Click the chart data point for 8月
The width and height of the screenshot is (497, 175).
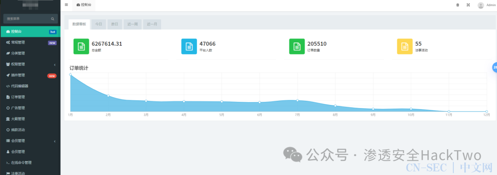click(335, 105)
